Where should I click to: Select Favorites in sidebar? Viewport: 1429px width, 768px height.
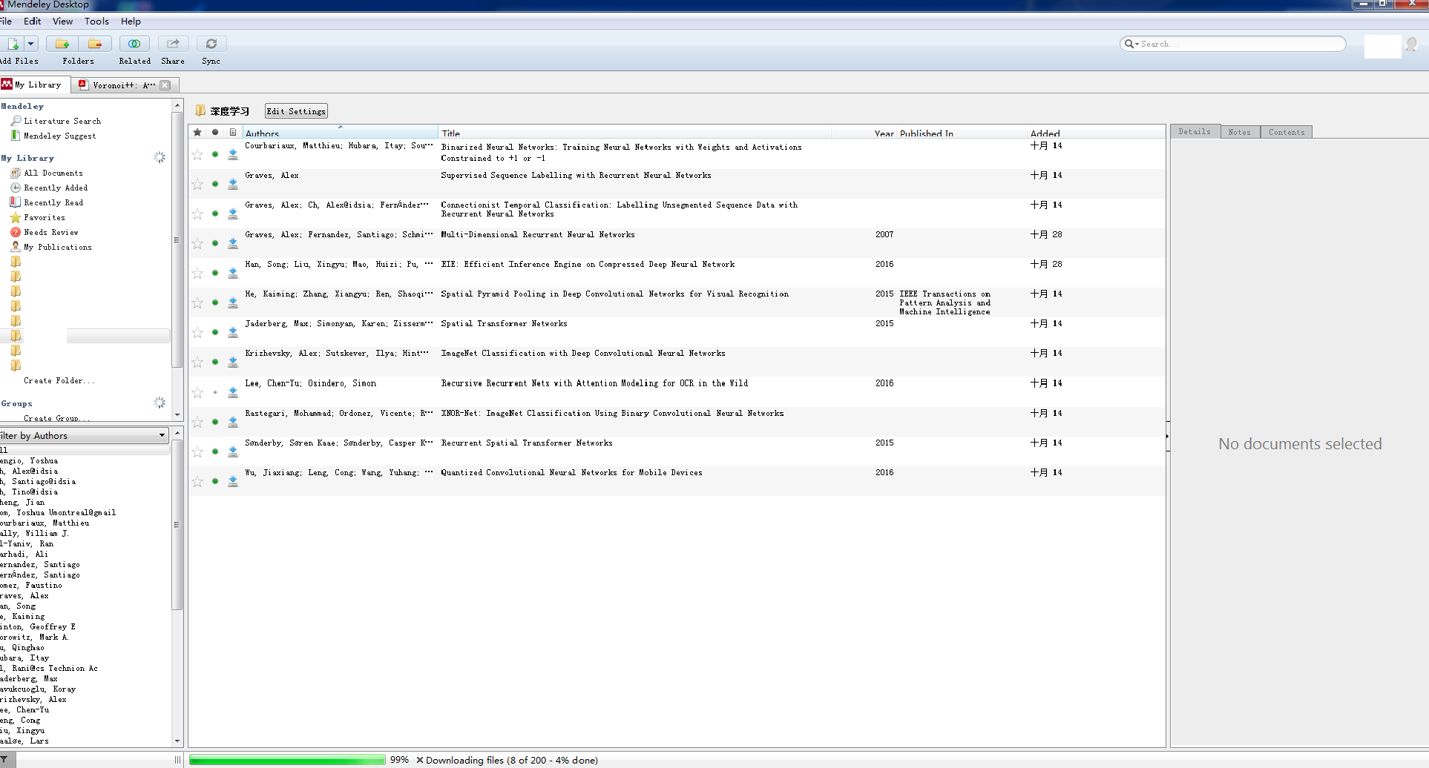(44, 217)
